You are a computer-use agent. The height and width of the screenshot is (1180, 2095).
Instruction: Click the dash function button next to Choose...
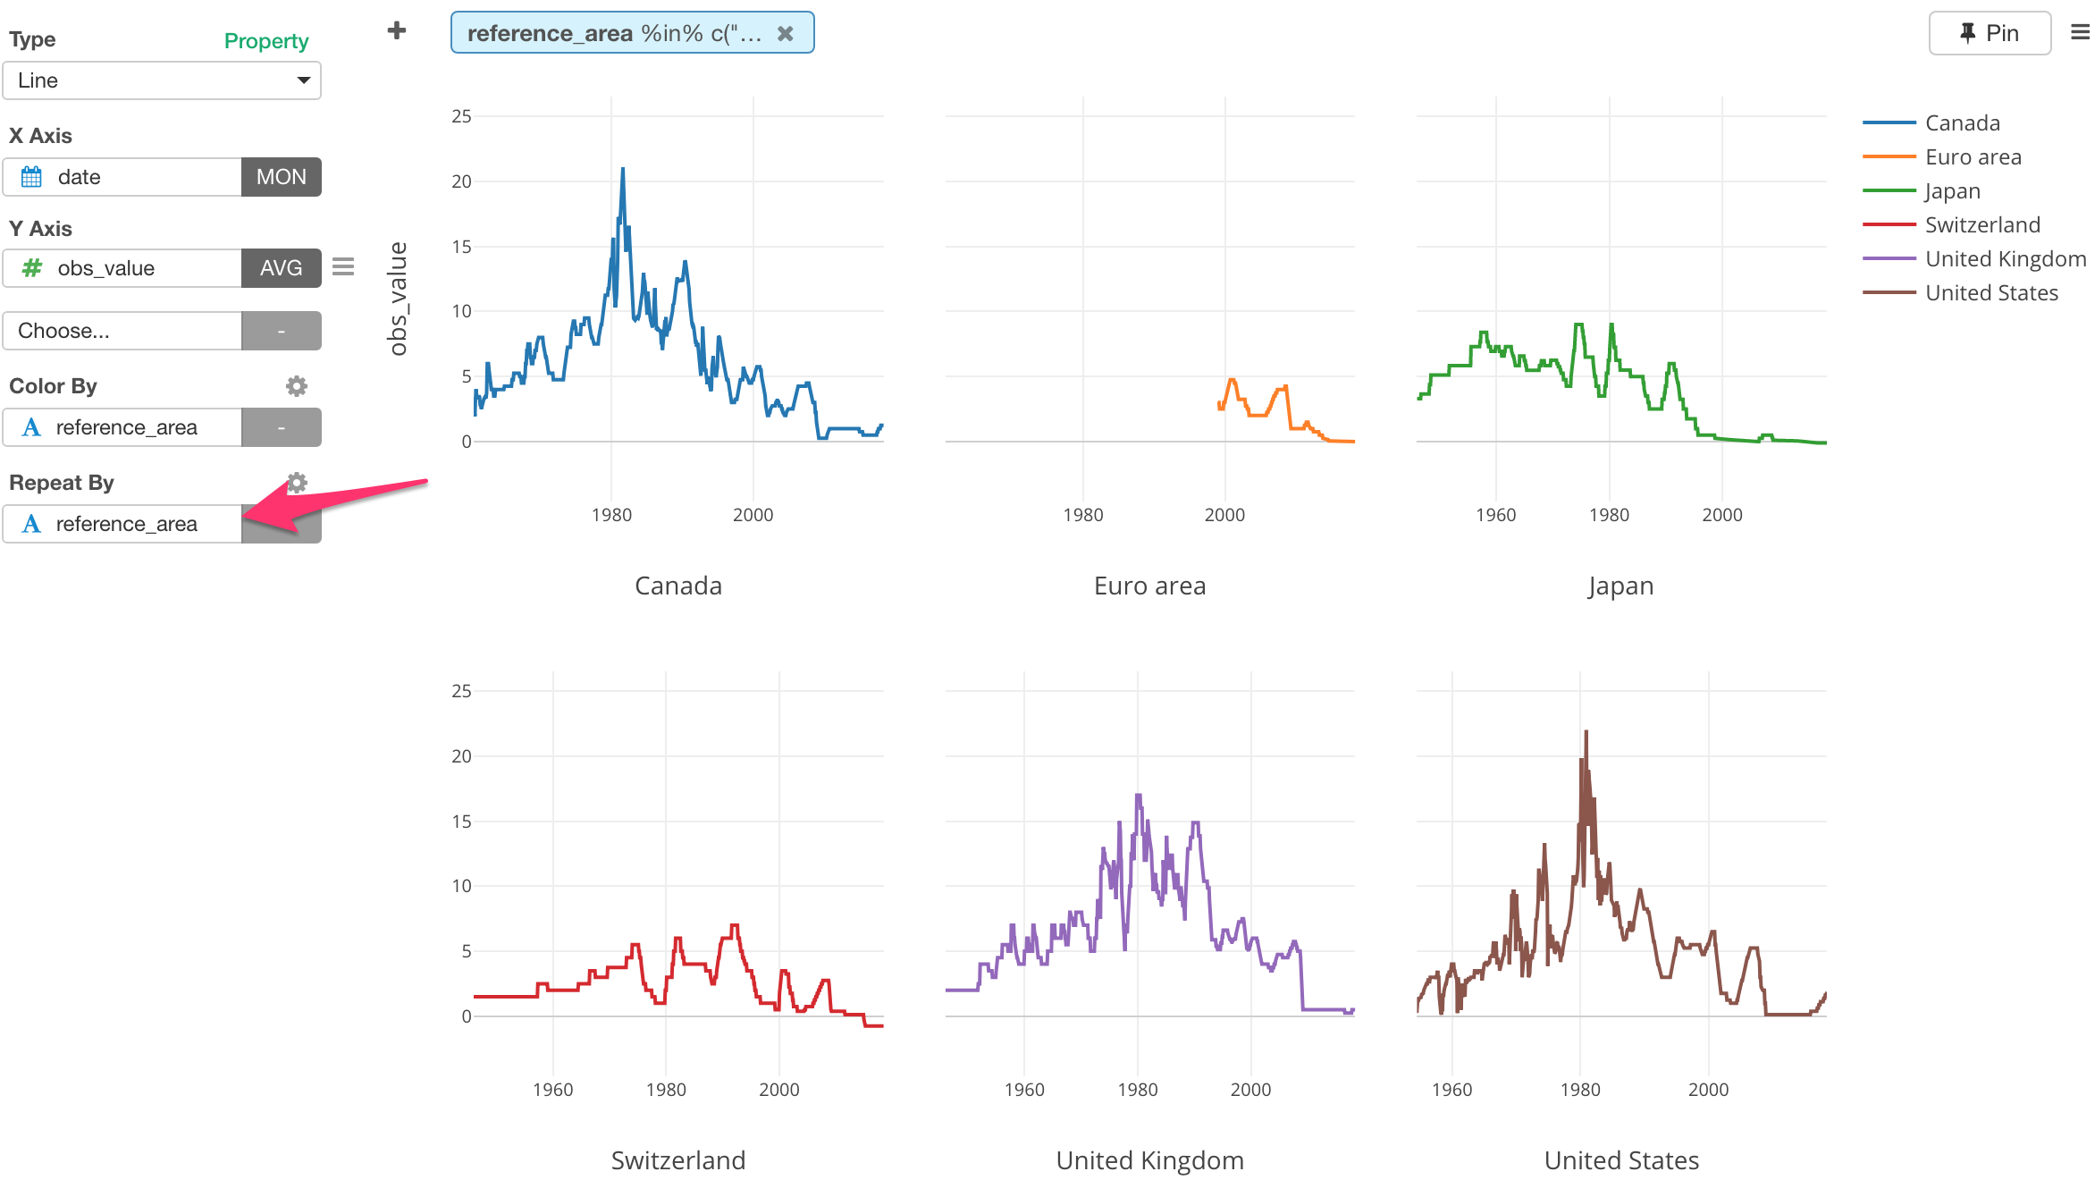click(282, 331)
